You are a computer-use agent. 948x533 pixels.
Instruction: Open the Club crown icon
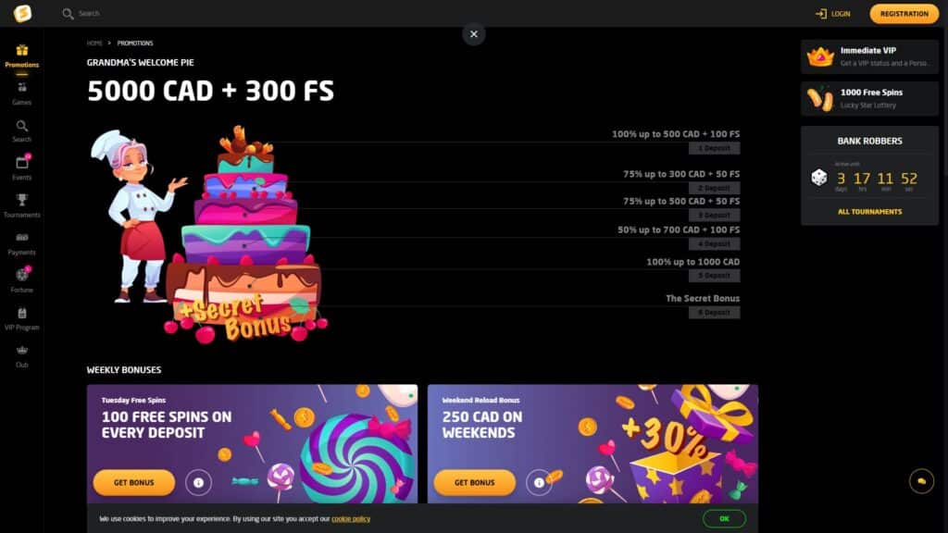coord(22,351)
